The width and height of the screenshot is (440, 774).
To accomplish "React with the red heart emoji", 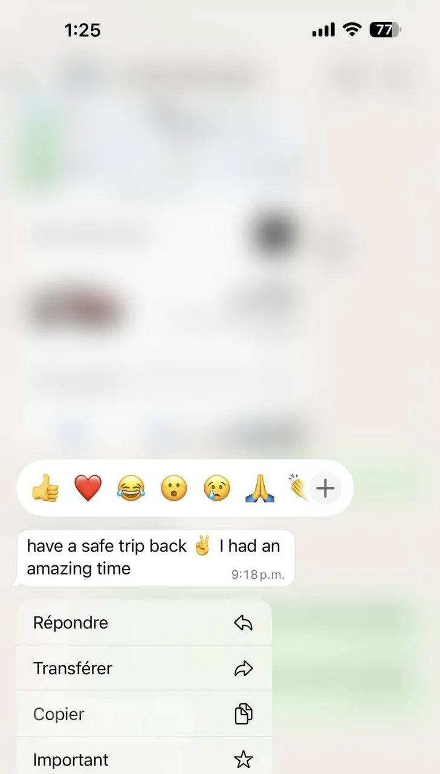I will point(88,488).
